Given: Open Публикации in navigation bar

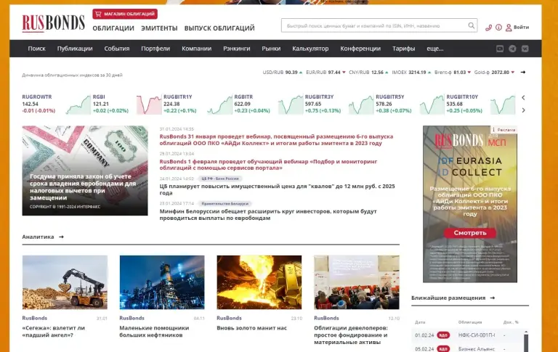Looking at the screenshot, I should [75, 49].
